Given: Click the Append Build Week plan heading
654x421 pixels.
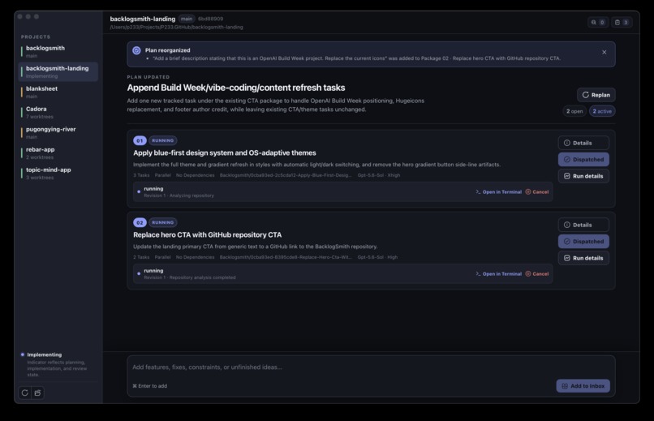Looking at the screenshot, I should click(x=236, y=88).
